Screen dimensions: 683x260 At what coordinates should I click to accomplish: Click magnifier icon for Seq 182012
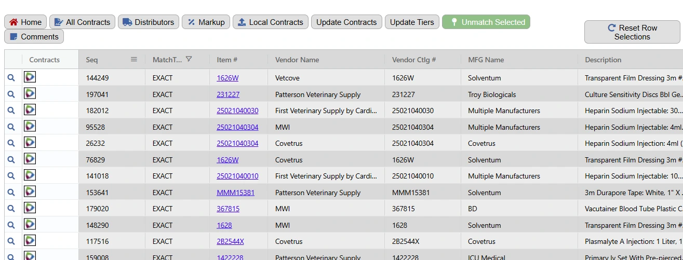[11, 111]
